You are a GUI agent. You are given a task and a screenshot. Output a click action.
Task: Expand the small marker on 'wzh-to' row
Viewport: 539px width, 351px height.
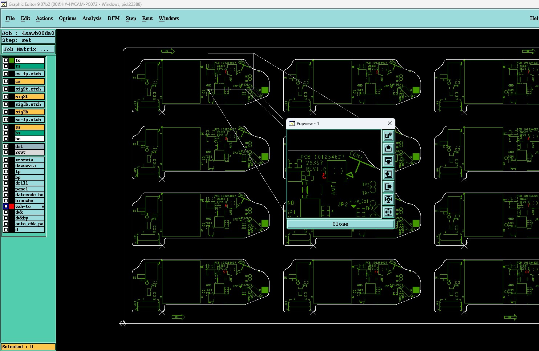pyautogui.click(x=43, y=206)
